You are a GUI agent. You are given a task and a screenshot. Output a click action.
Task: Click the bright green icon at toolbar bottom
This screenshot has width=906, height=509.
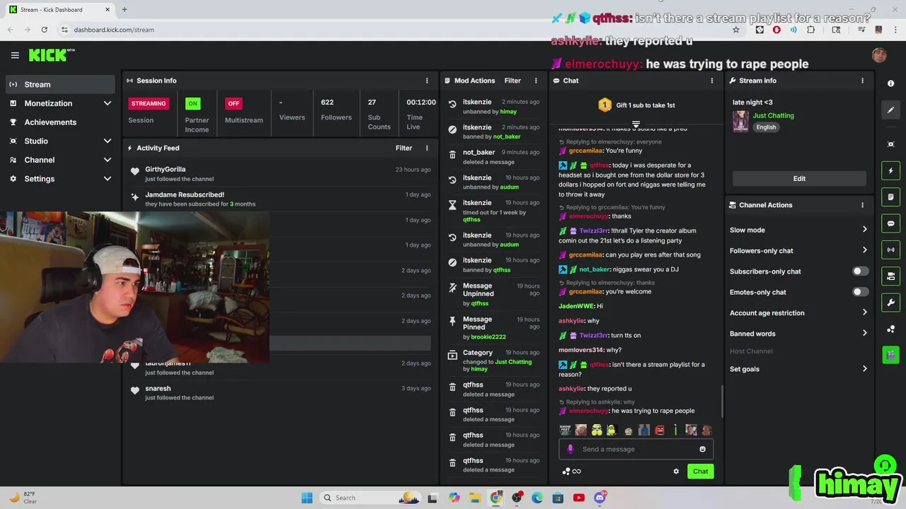[x=890, y=354]
